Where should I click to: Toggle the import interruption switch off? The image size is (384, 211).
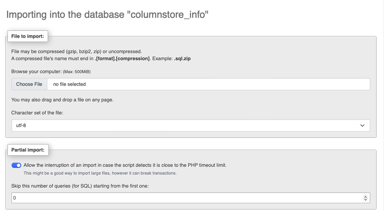[x=16, y=165]
